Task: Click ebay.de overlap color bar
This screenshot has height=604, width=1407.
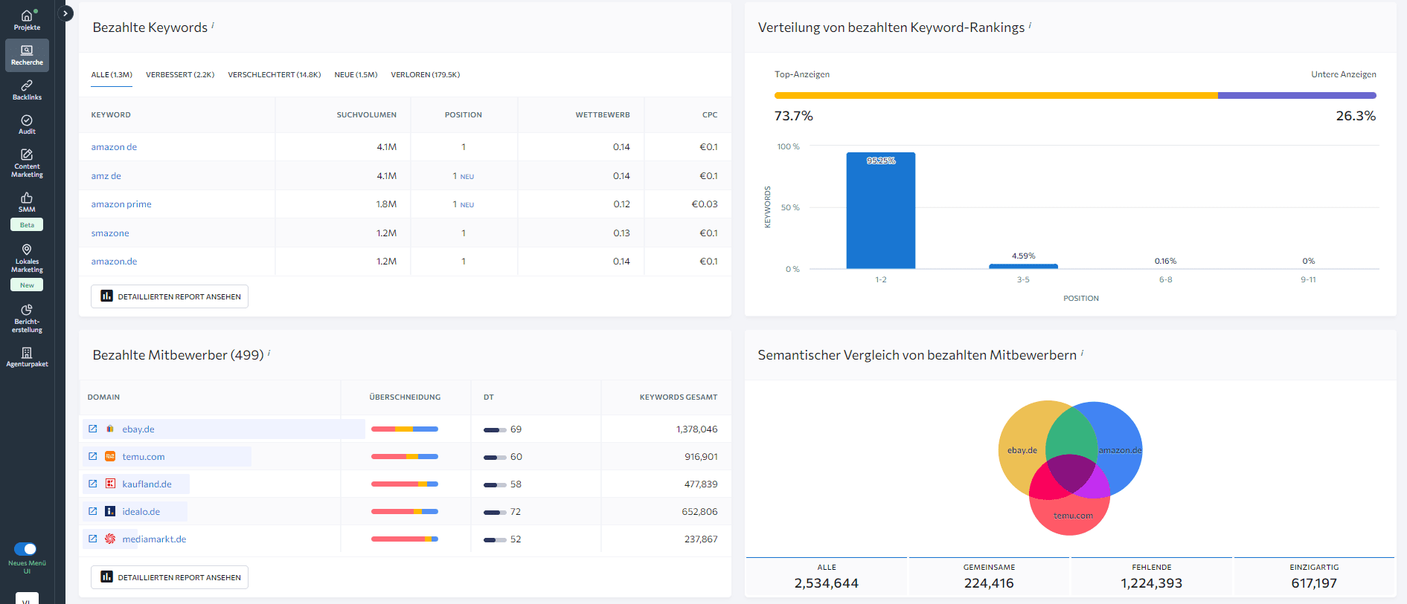Action: click(x=405, y=429)
